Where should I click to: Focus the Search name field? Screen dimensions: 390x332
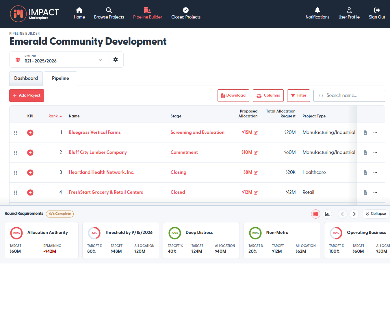(349, 95)
